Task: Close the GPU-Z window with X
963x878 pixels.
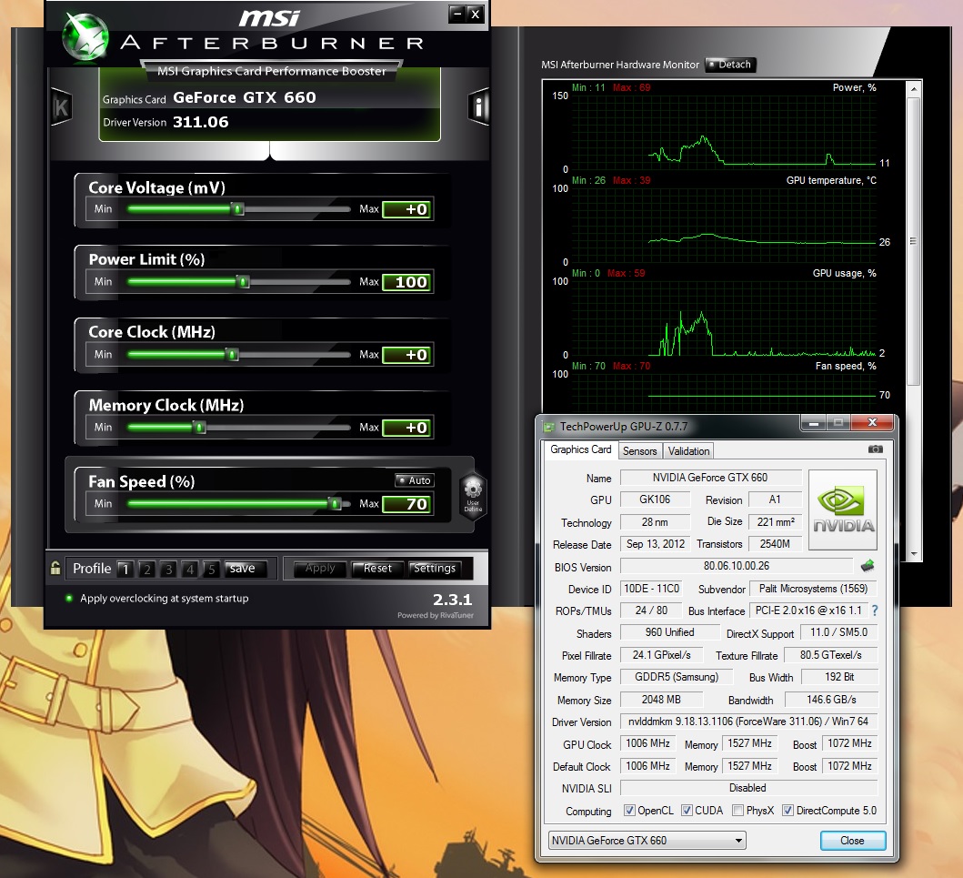Action: [x=872, y=423]
